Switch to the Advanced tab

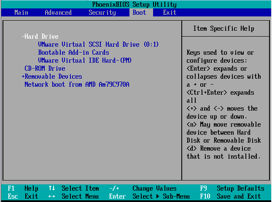point(58,13)
